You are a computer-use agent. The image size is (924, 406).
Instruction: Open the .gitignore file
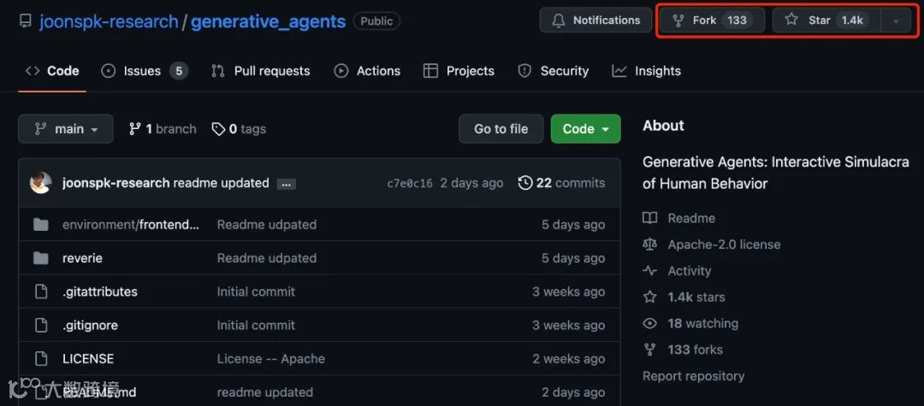pyautogui.click(x=90, y=326)
